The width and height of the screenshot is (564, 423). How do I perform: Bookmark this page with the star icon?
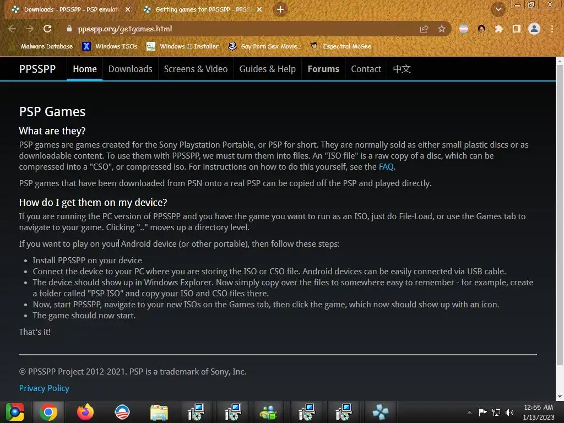coord(442,29)
